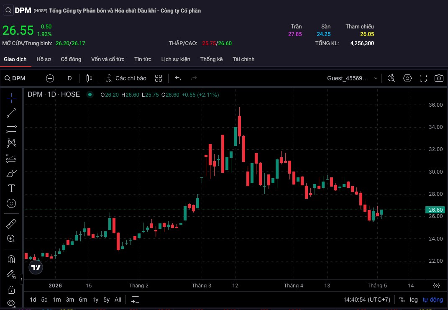Set the chart range to 5d
448x310 pixels.
pyautogui.click(x=44, y=300)
